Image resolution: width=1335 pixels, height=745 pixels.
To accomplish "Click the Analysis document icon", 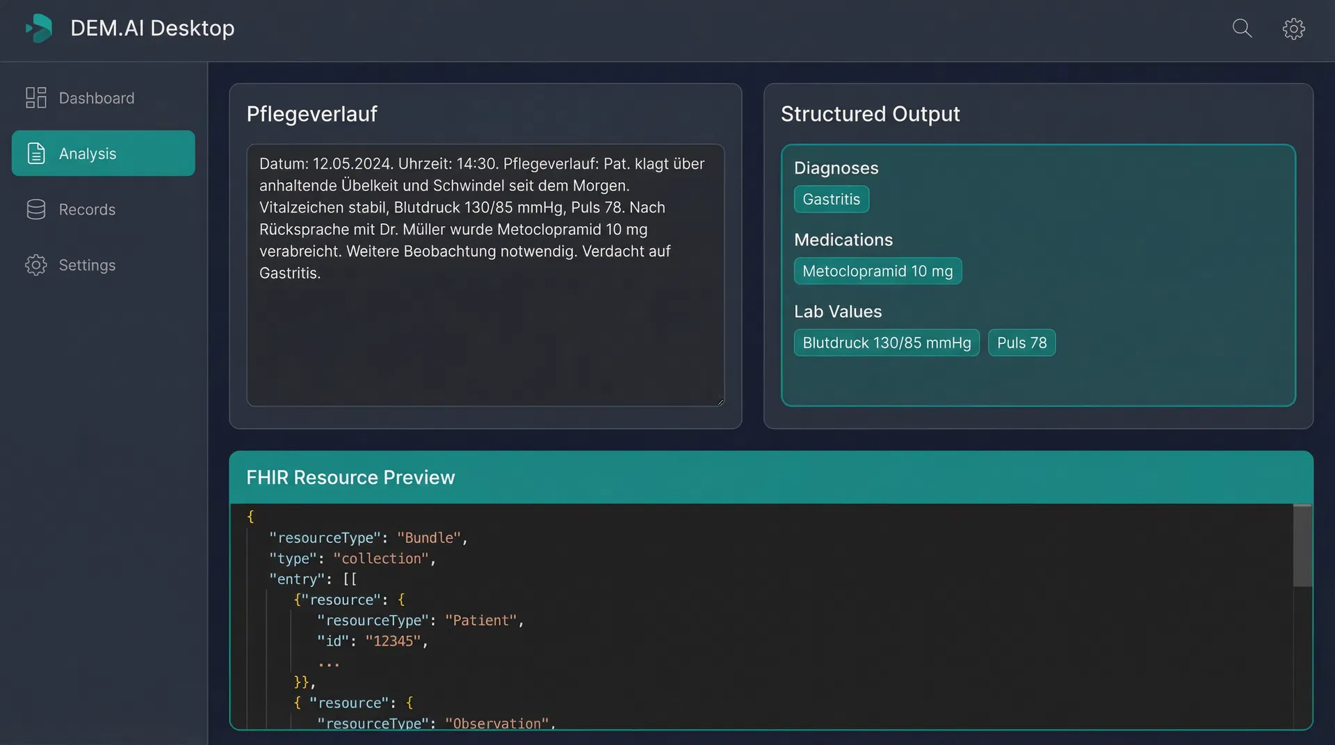I will 35,153.
